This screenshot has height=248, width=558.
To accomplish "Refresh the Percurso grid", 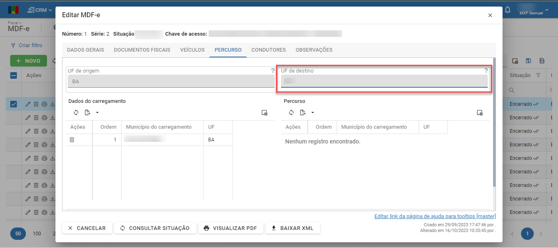I will tap(291, 112).
